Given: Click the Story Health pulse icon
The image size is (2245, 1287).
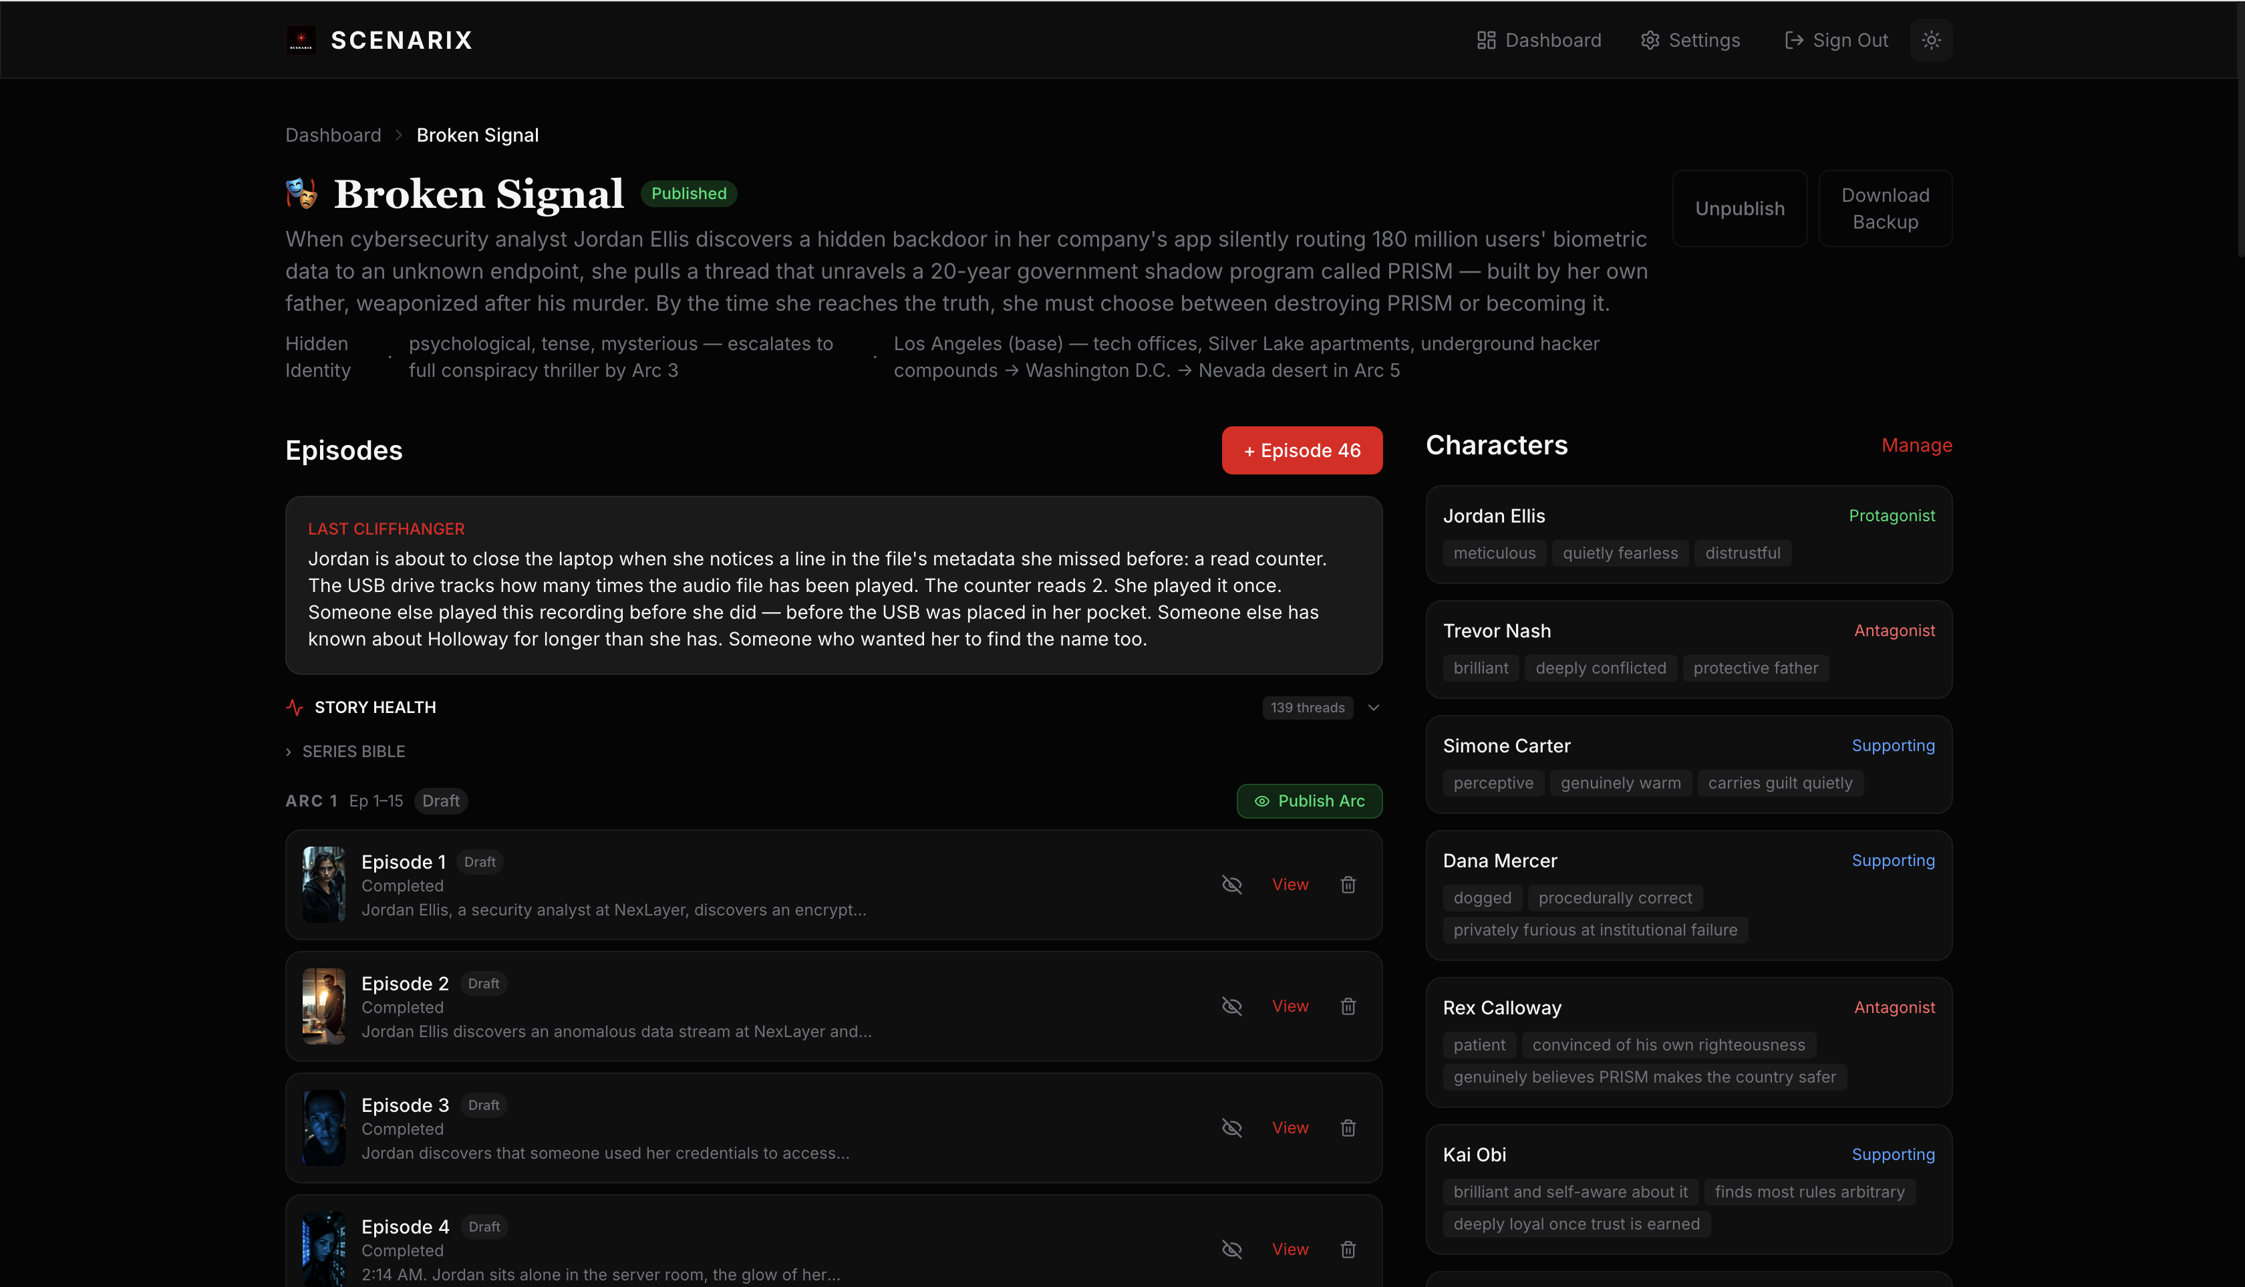Looking at the screenshot, I should point(295,707).
